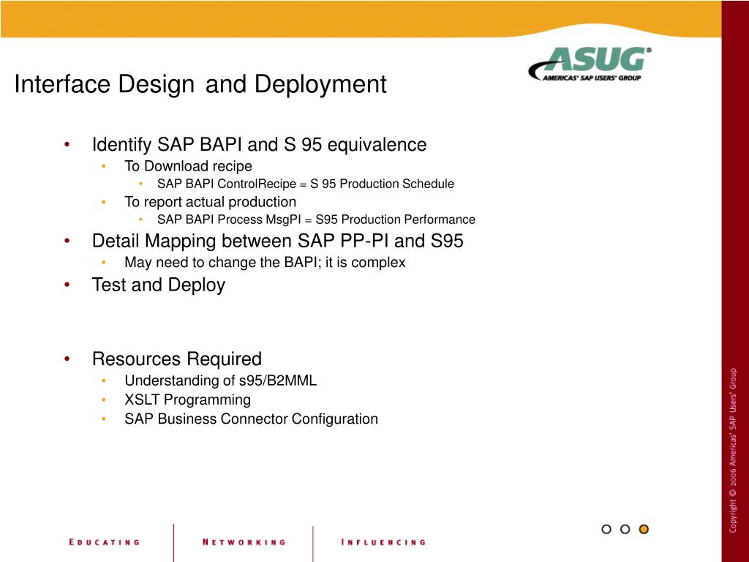This screenshot has height=562, width=749.
Task: Click the Test and Deploy bullet
Action: tap(159, 285)
